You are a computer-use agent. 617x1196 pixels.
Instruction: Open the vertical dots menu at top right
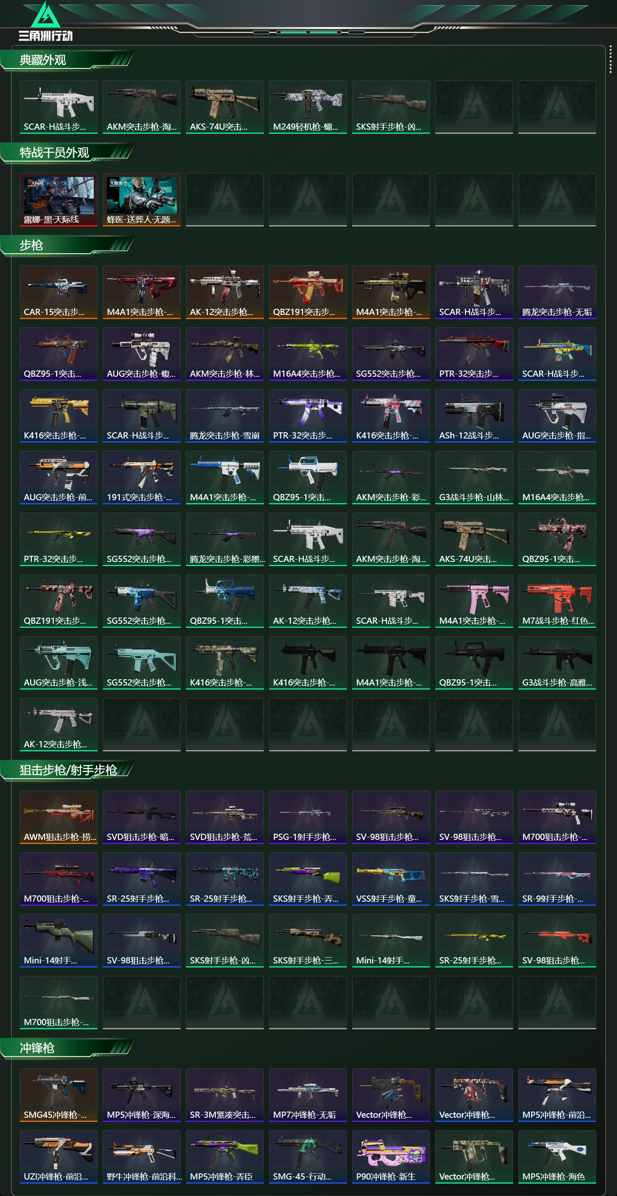[x=610, y=59]
